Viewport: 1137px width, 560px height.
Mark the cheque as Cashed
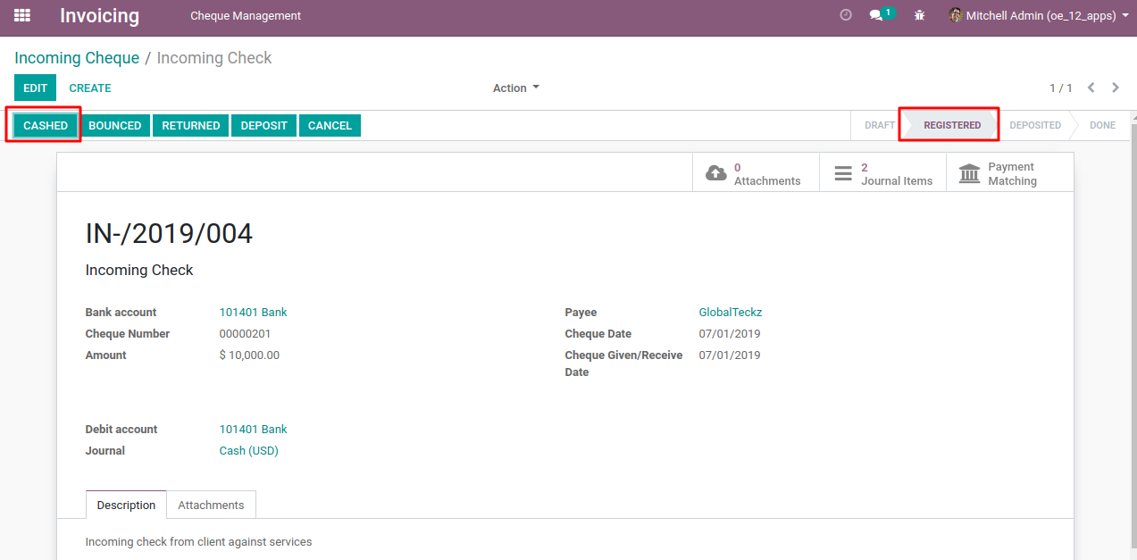pyautogui.click(x=46, y=125)
